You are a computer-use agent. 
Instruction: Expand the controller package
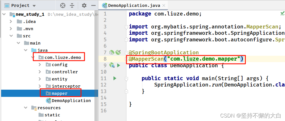click(x=40, y=72)
